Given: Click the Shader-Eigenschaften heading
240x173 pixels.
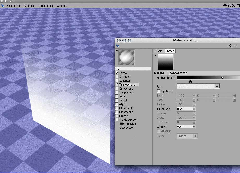Looking at the screenshot, I should 171,73.
